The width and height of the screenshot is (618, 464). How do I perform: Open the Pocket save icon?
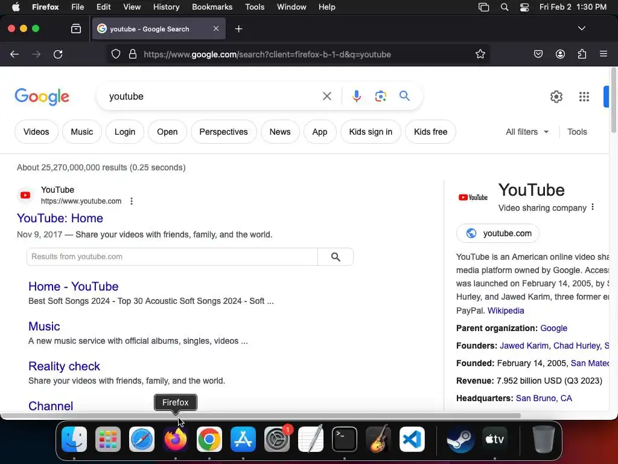coord(538,54)
